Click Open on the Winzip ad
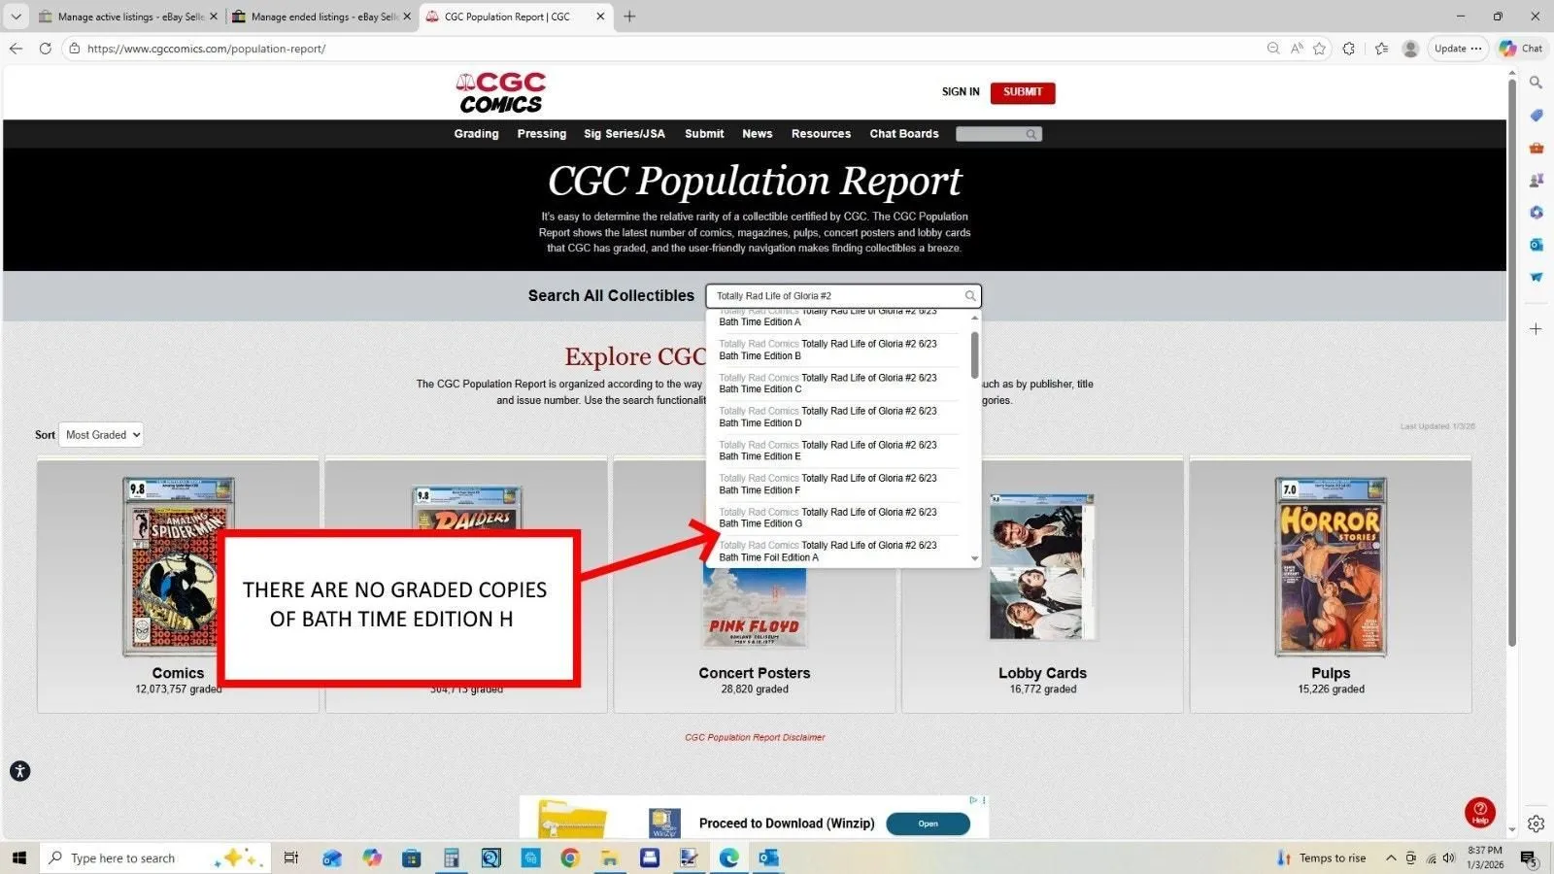 click(x=928, y=824)
